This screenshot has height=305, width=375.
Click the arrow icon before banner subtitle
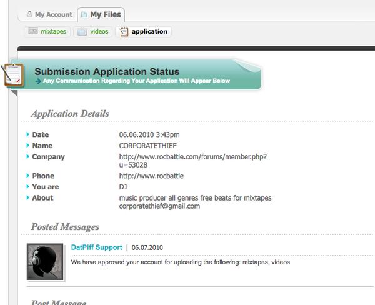click(38, 81)
